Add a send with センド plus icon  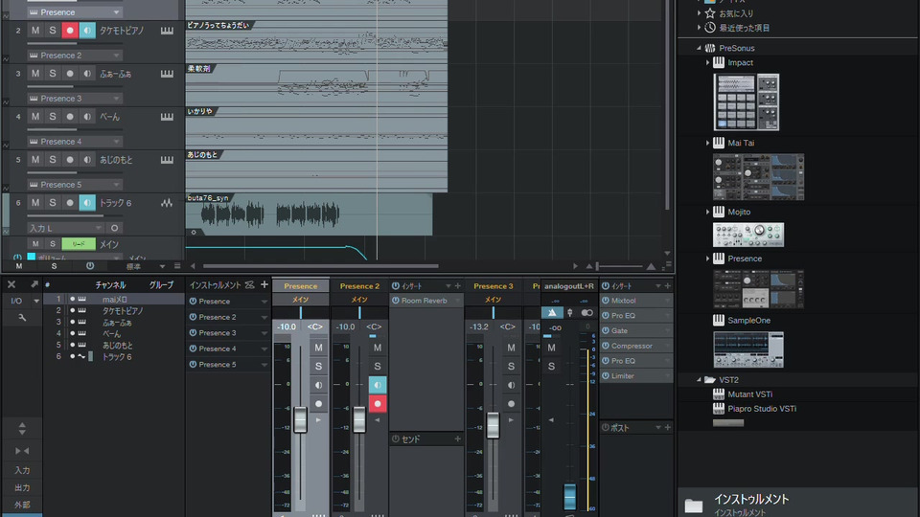pyautogui.click(x=458, y=438)
